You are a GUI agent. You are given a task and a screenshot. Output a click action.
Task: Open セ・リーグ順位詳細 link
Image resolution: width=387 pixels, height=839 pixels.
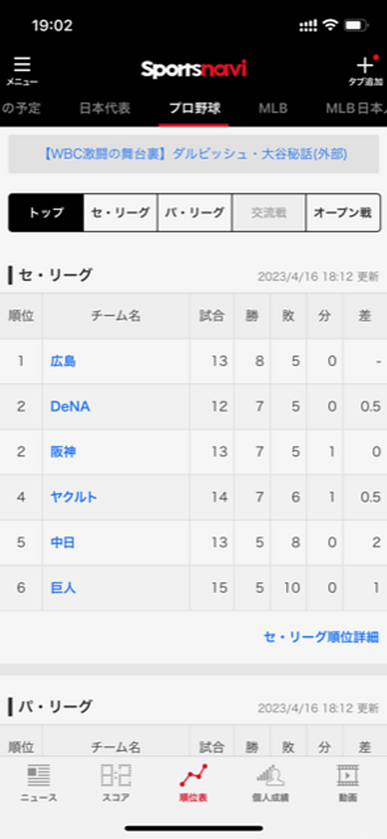point(321,637)
